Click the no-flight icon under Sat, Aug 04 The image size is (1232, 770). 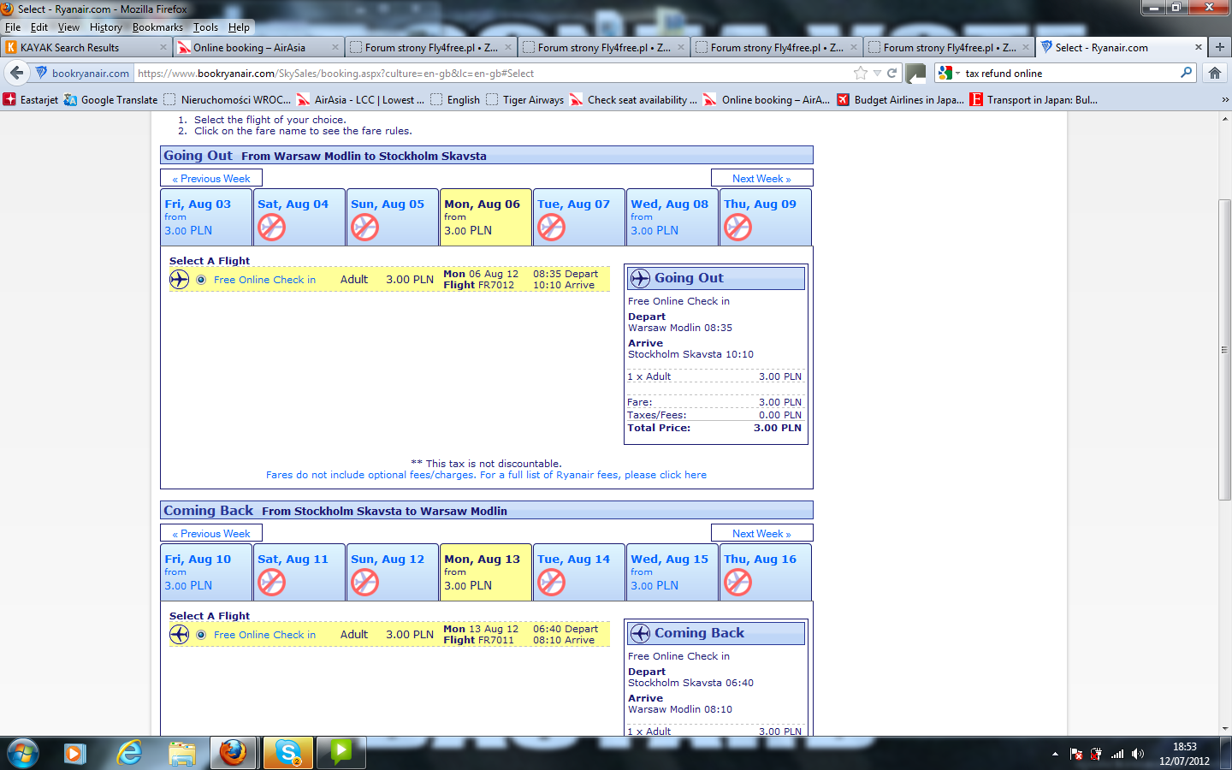(271, 228)
